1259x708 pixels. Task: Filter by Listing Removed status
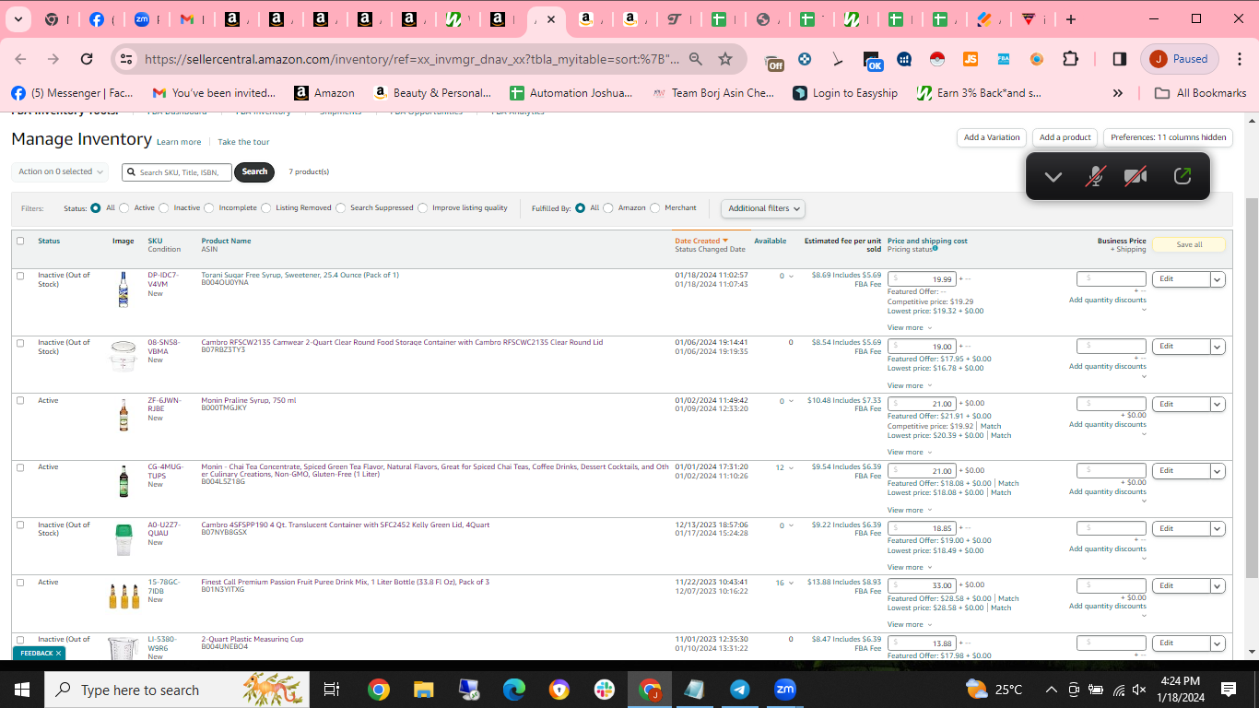(266, 208)
